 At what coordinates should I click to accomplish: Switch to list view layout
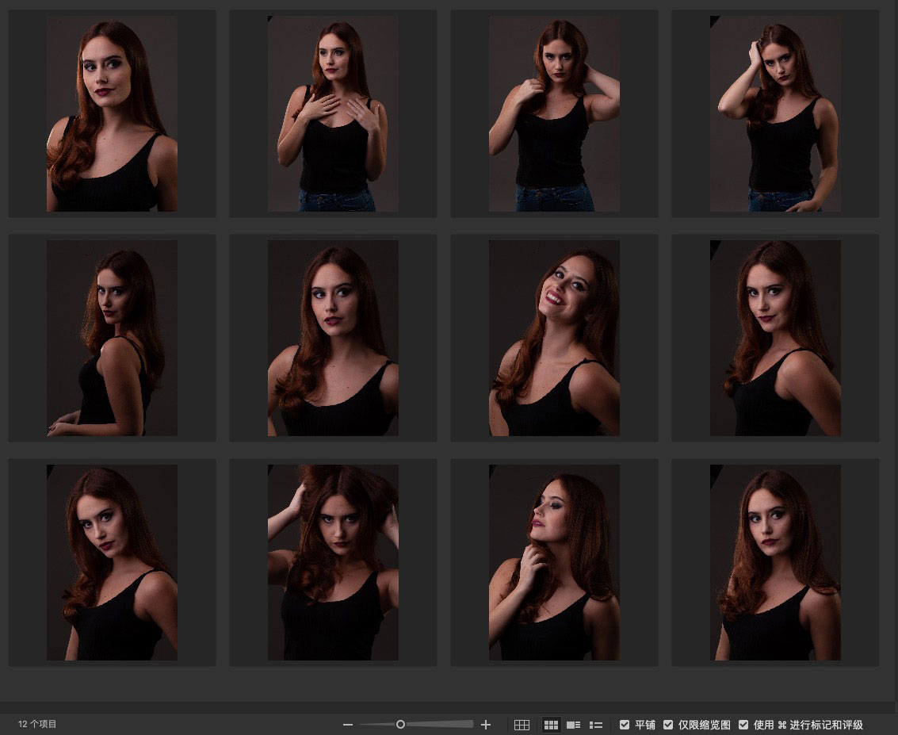point(596,725)
